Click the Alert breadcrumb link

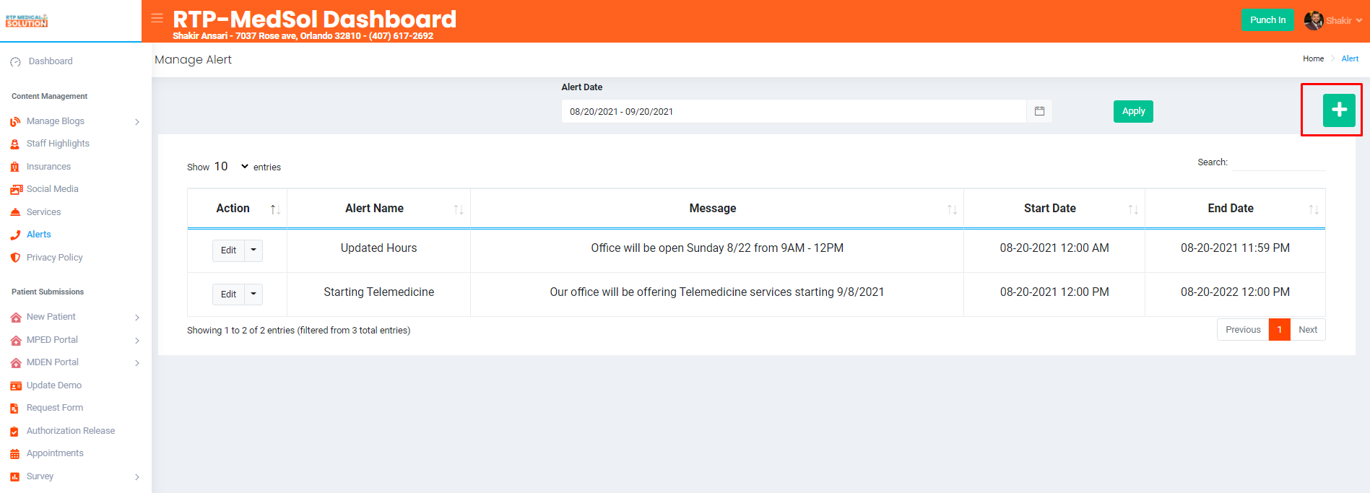pos(1350,59)
